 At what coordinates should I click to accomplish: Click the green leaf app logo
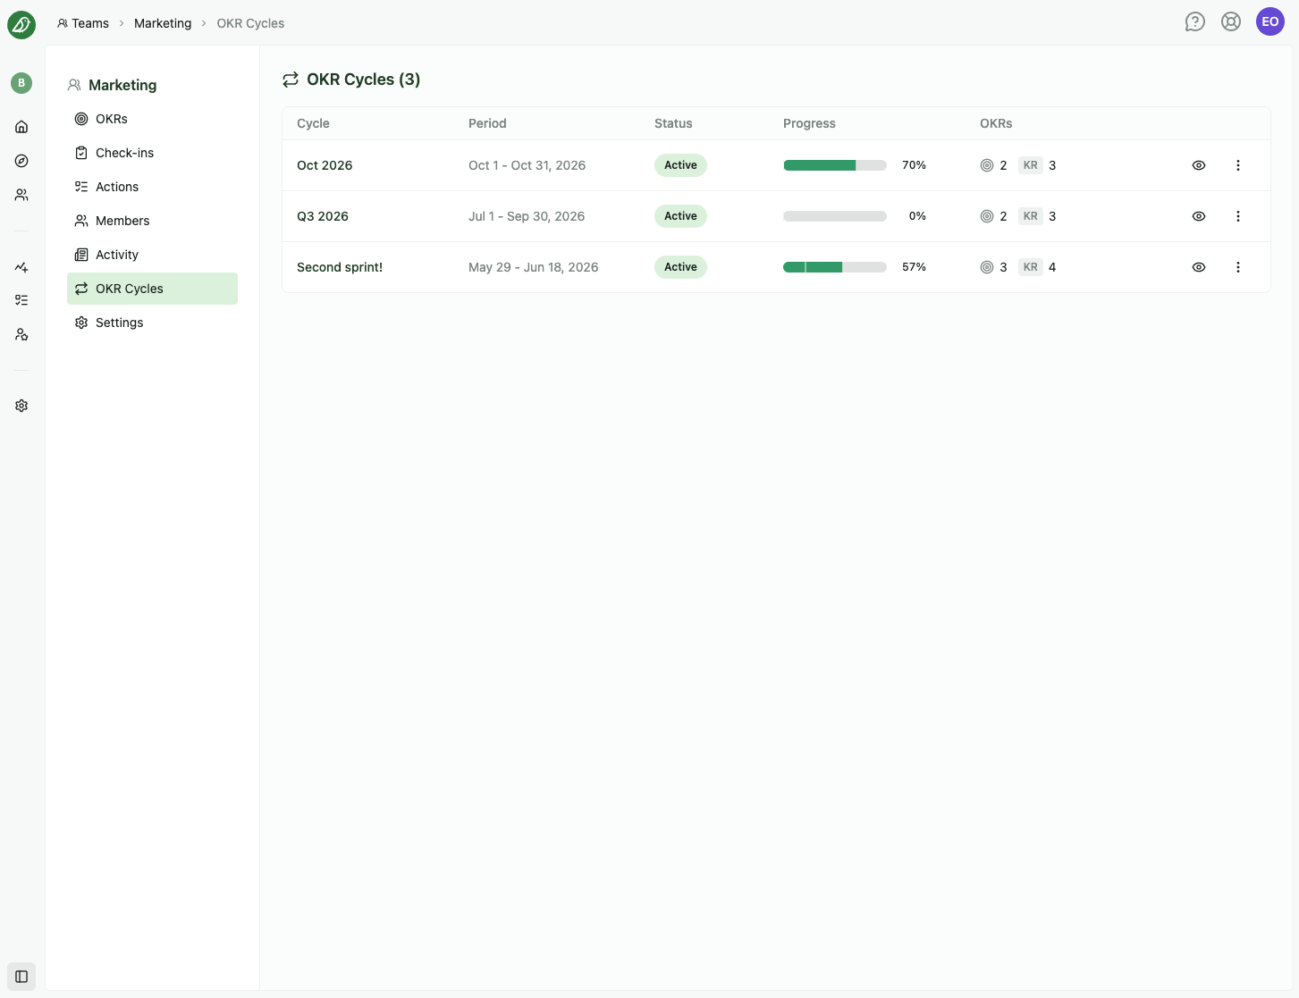[x=21, y=25]
